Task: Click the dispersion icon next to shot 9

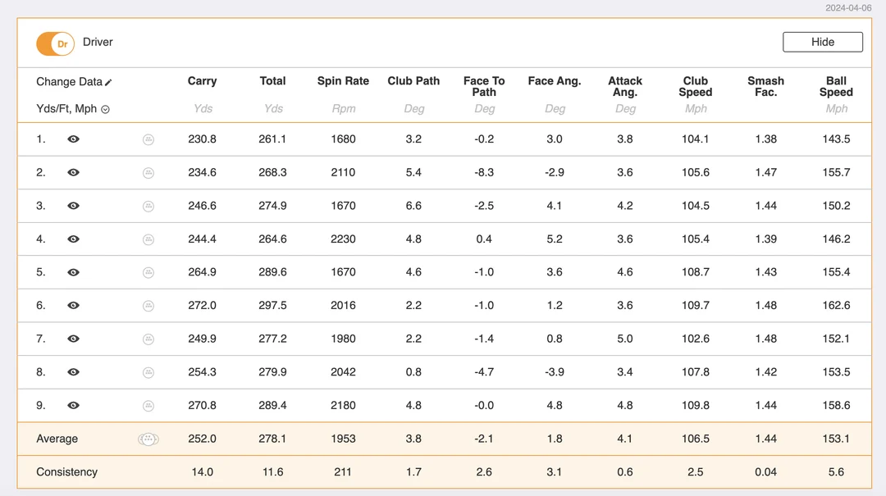Action: (148, 404)
